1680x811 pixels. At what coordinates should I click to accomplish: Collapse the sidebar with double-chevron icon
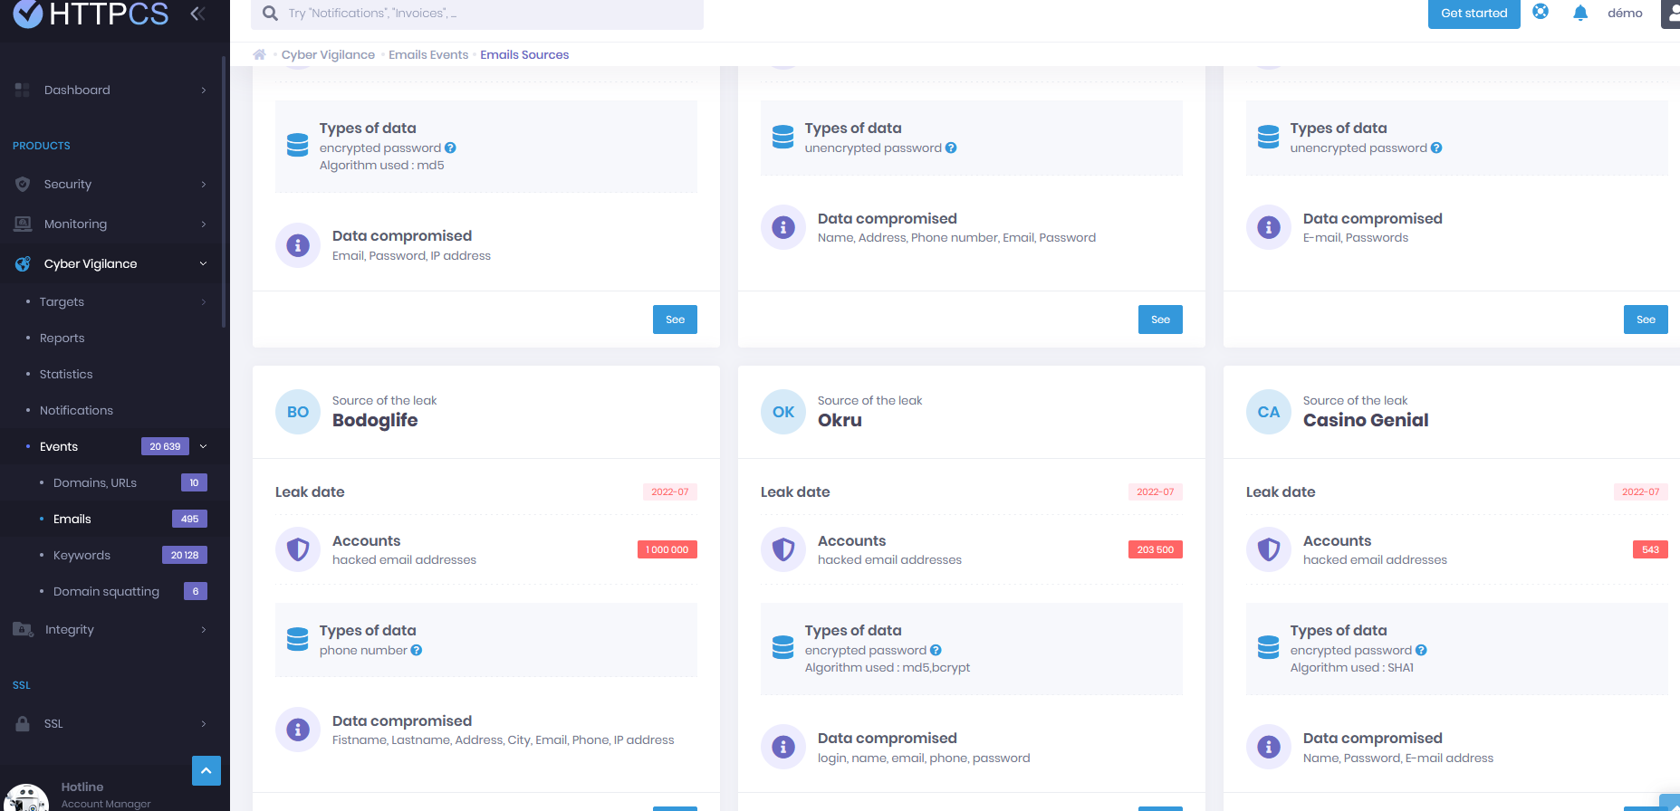(x=197, y=14)
